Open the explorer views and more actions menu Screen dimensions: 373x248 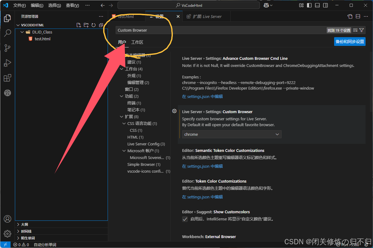click(x=101, y=16)
